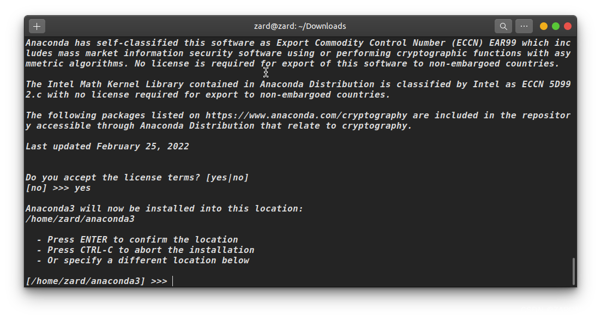The image size is (601, 320).
Task: Click the orange minimize window button
Action: point(544,26)
